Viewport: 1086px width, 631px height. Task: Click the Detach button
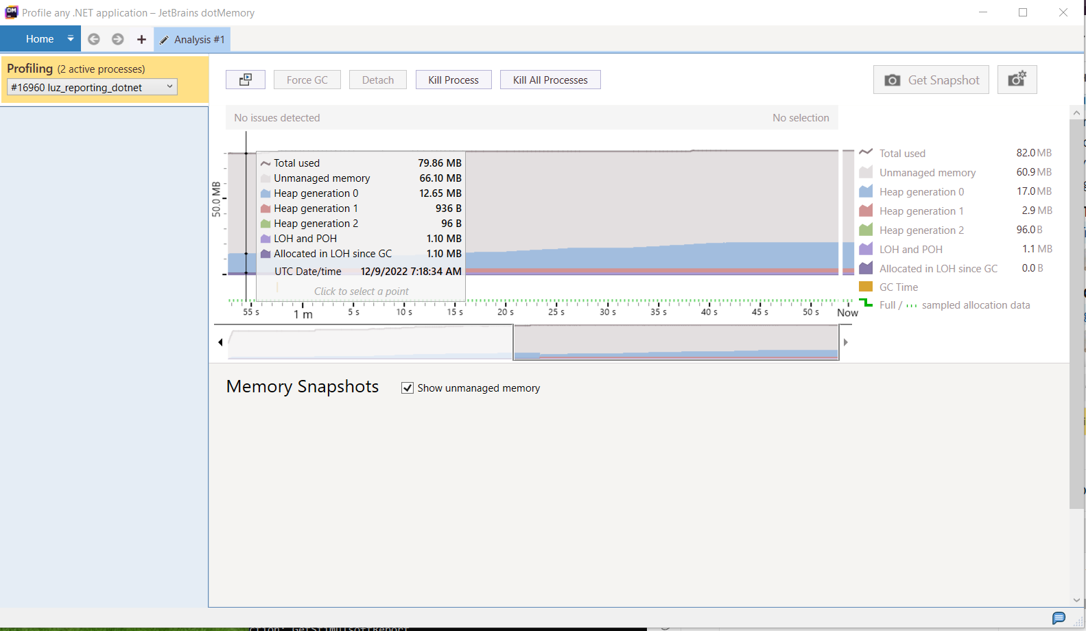pyautogui.click(x=378, y=80)
